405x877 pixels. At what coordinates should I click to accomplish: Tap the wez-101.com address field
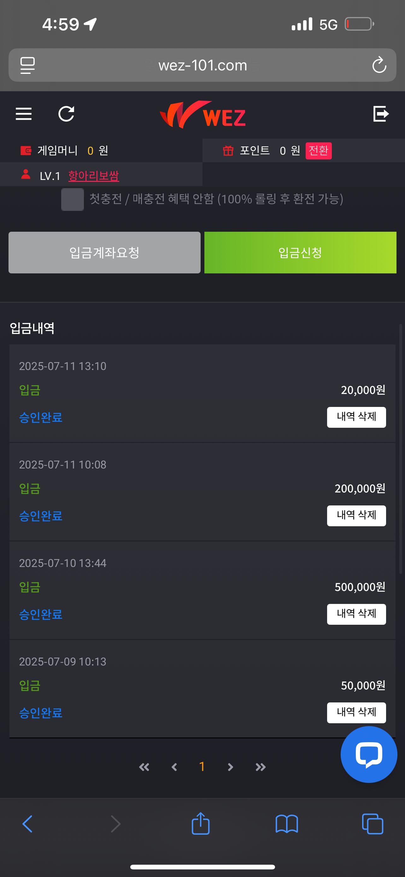click(203, 65)
